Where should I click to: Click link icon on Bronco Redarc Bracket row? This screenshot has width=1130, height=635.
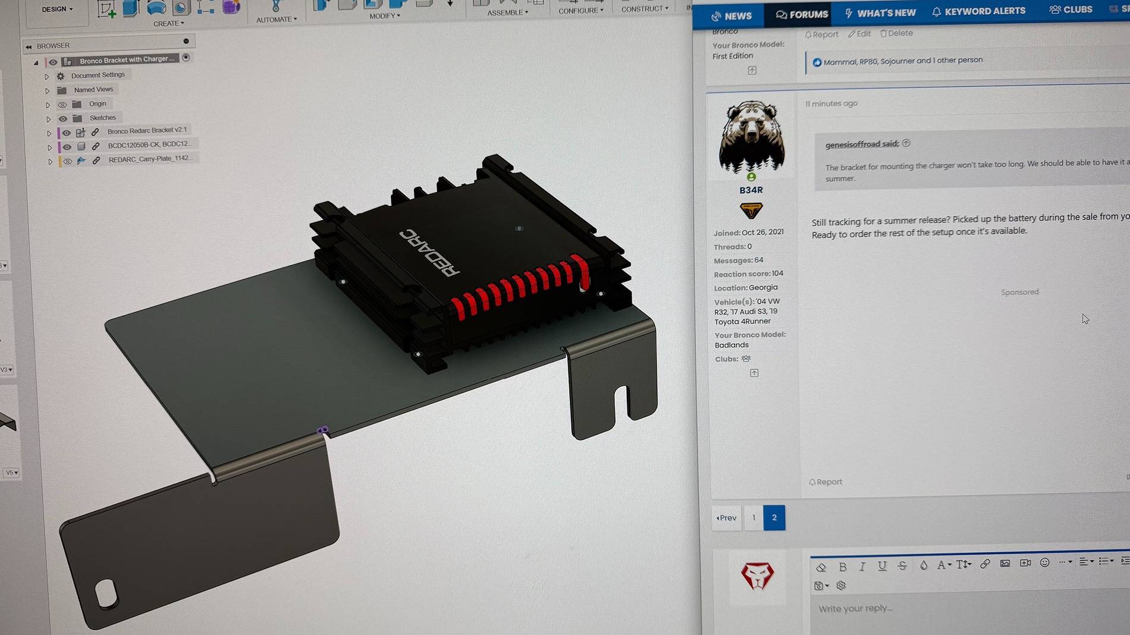pyautogui.click(x=95, y=132)
